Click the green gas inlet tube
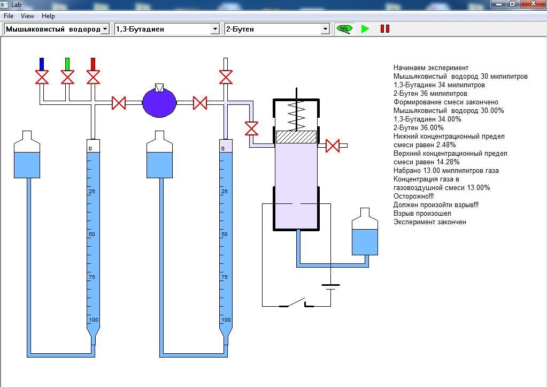Viewport: 547px width, 387px height. 67,64
